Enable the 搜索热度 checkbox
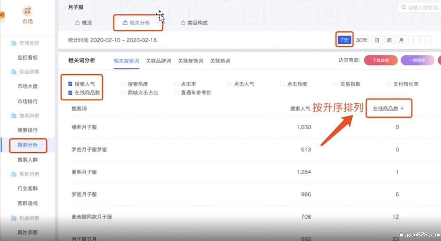This screenshot has width=441, height=241. pos(123,84)
